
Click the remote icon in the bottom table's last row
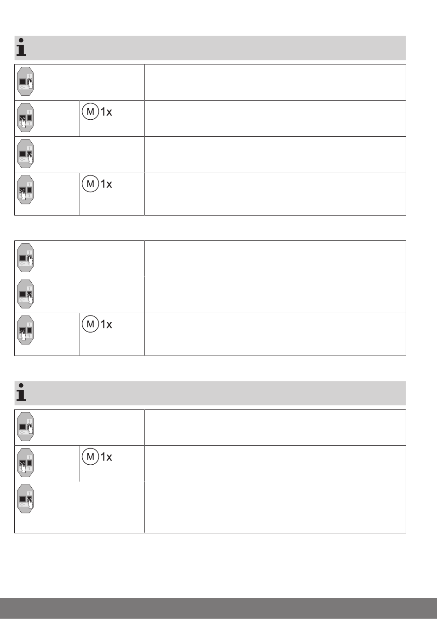pos(26,499)
